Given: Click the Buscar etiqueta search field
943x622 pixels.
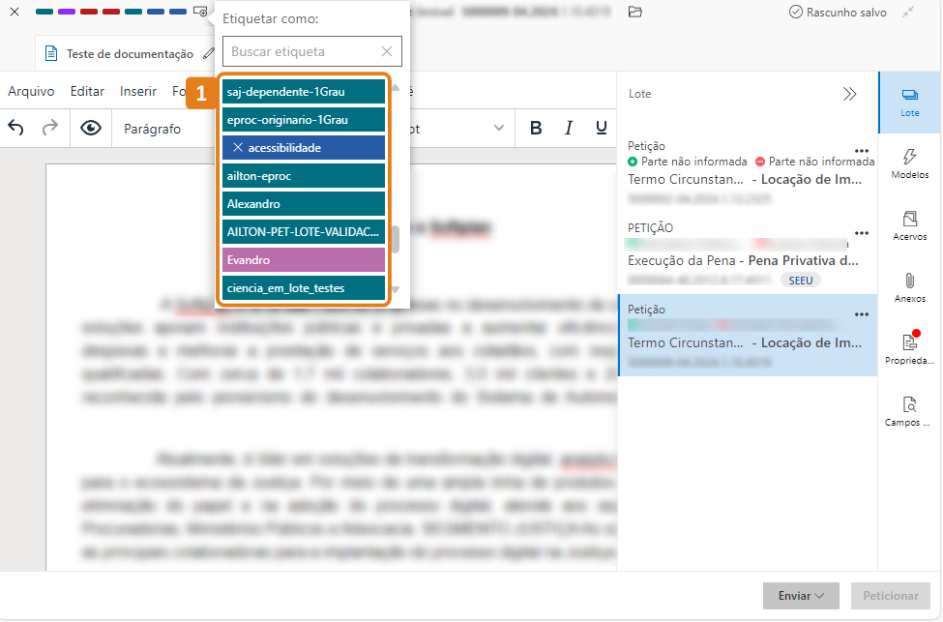Looking at the screenshot, I should pos(300,51).
